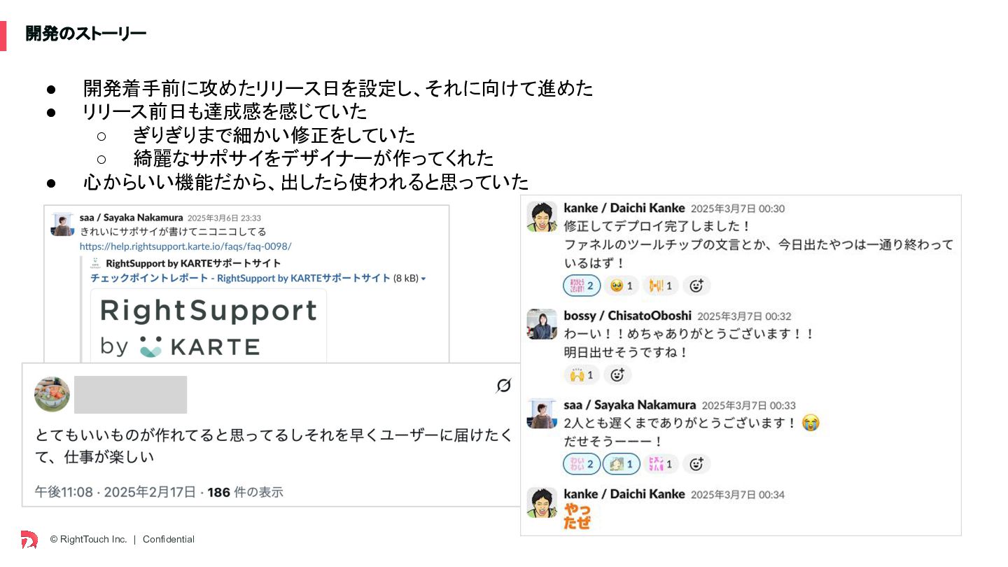This screenshot has height=567, width=1008.
Task: Toggle the わいわい reaction with count 2
Action: click(582, 464)
